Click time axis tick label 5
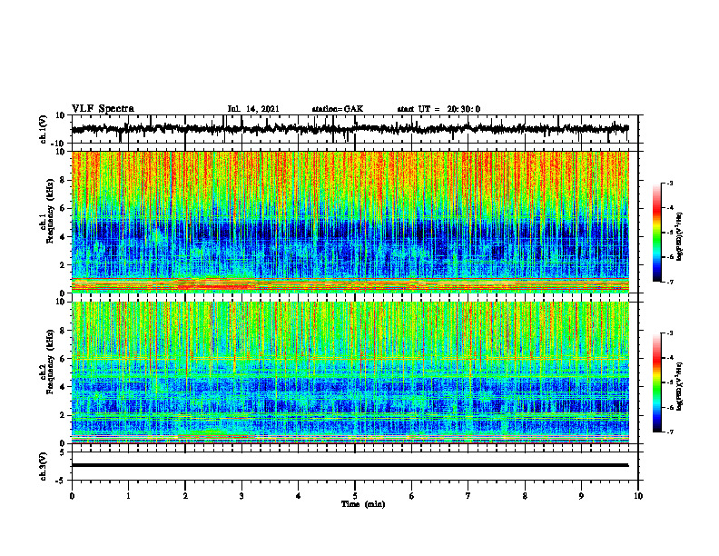719x556 pixels. point(355,496)
